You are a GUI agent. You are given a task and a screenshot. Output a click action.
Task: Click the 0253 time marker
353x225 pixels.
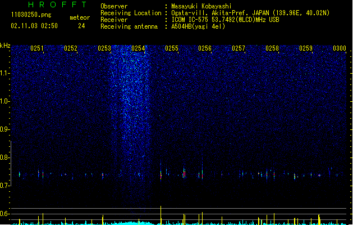[104, 48]
